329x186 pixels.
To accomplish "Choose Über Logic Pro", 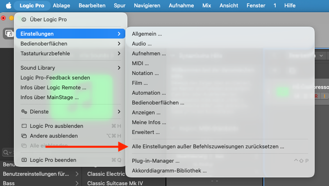I will pos(71,20).
